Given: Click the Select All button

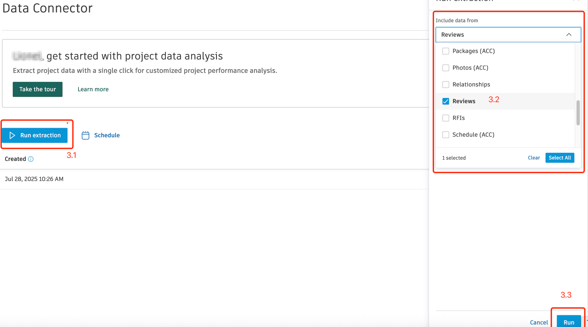Looking at the screenshot, I should tap(560, 158).
